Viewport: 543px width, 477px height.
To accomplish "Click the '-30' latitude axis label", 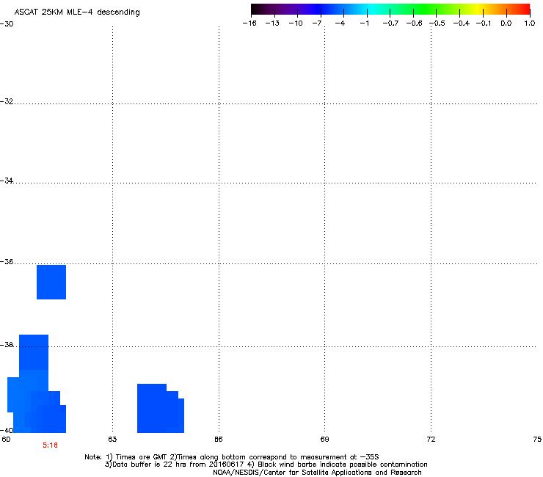I will tap(7, 24).
